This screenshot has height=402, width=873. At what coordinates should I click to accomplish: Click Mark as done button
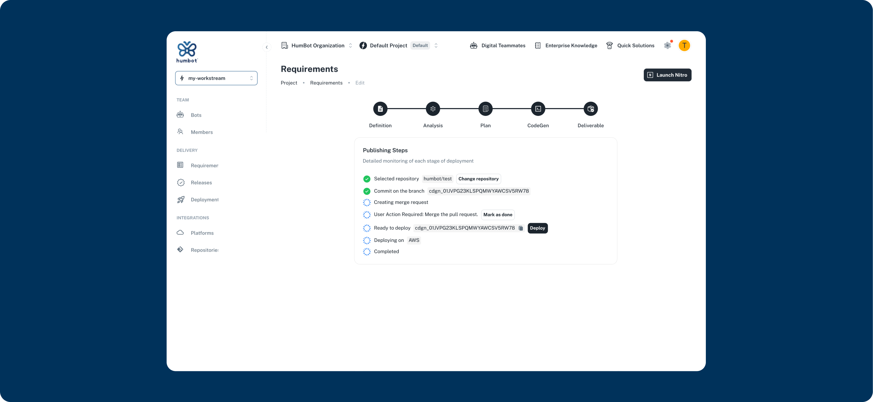[x=497, y=215]
